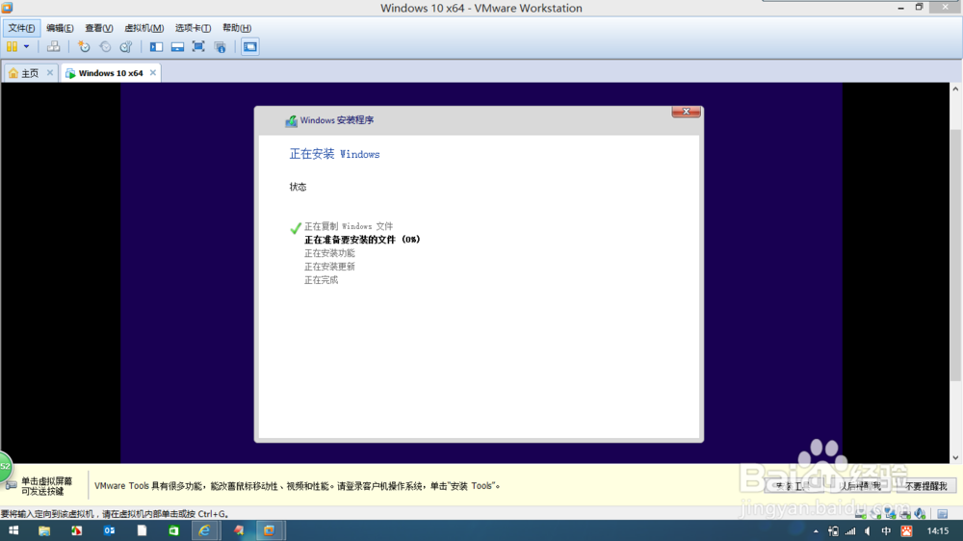963x541 pixels.
Task: Click the 正在安装功能 status line
Action: (x=329, y=253)
